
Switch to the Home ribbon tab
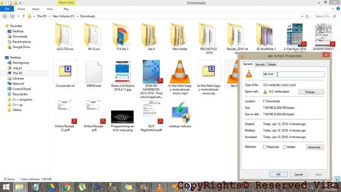tap(21, 9)
